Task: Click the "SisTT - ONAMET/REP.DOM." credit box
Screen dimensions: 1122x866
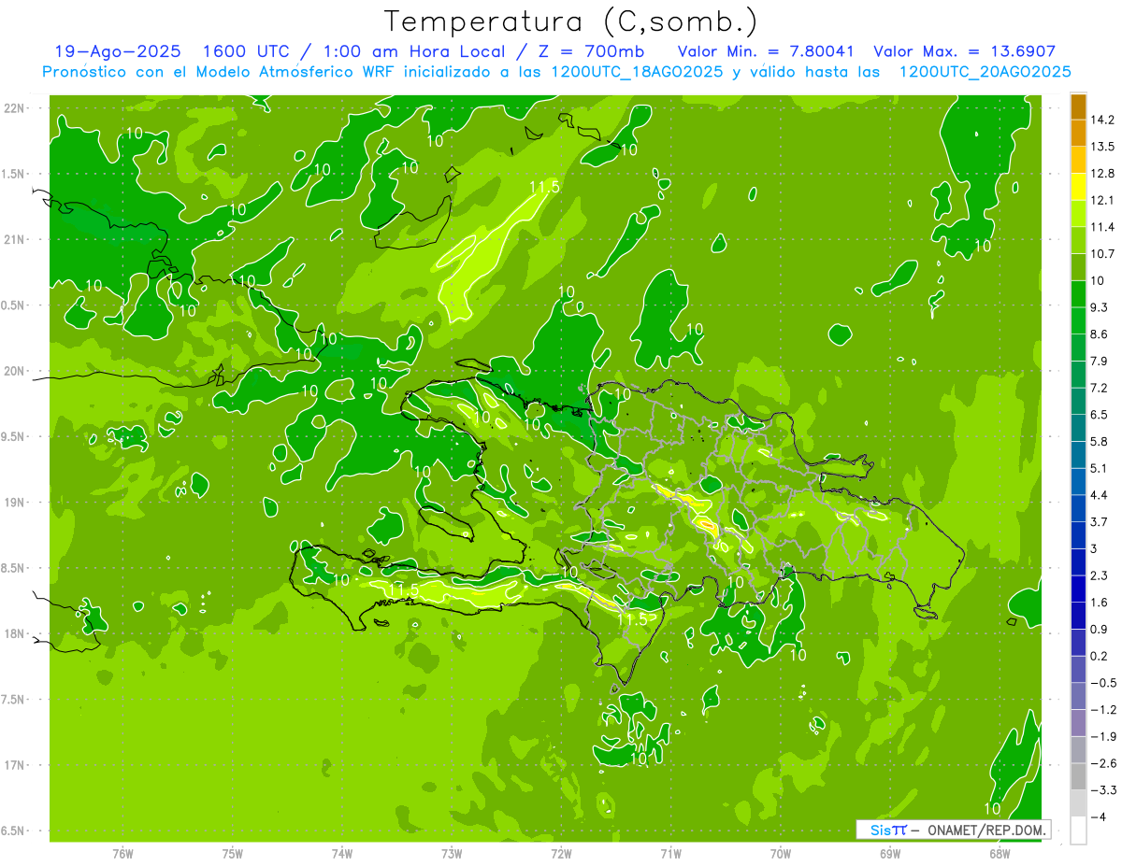Action: [953, 830]
